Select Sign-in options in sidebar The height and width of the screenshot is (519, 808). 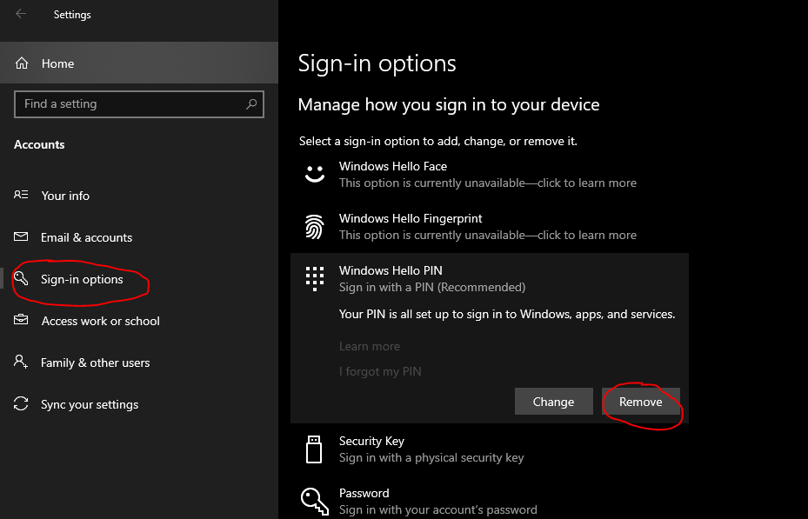click(x=139, y=279)
